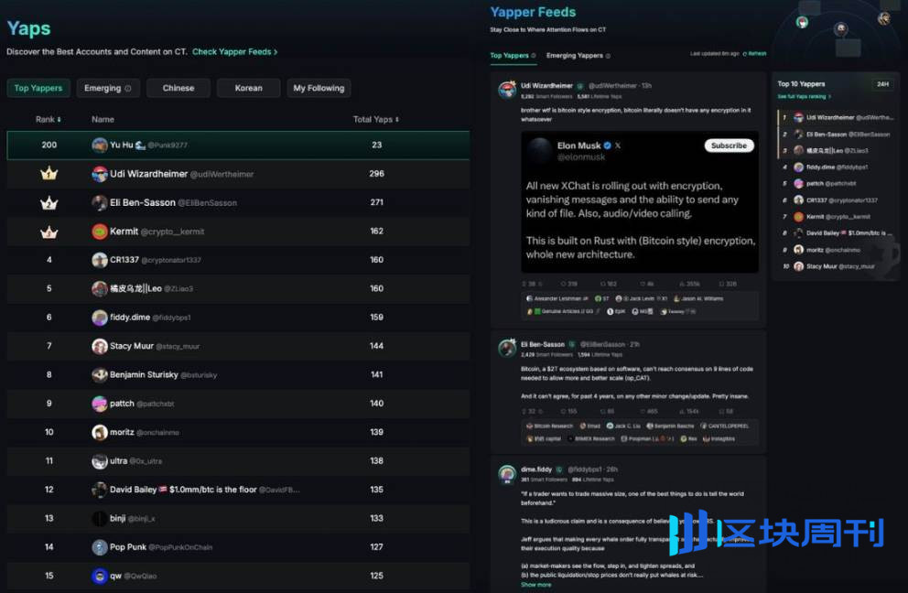Click Kermit's avatar in the leaderboard table

coord(100,232)
